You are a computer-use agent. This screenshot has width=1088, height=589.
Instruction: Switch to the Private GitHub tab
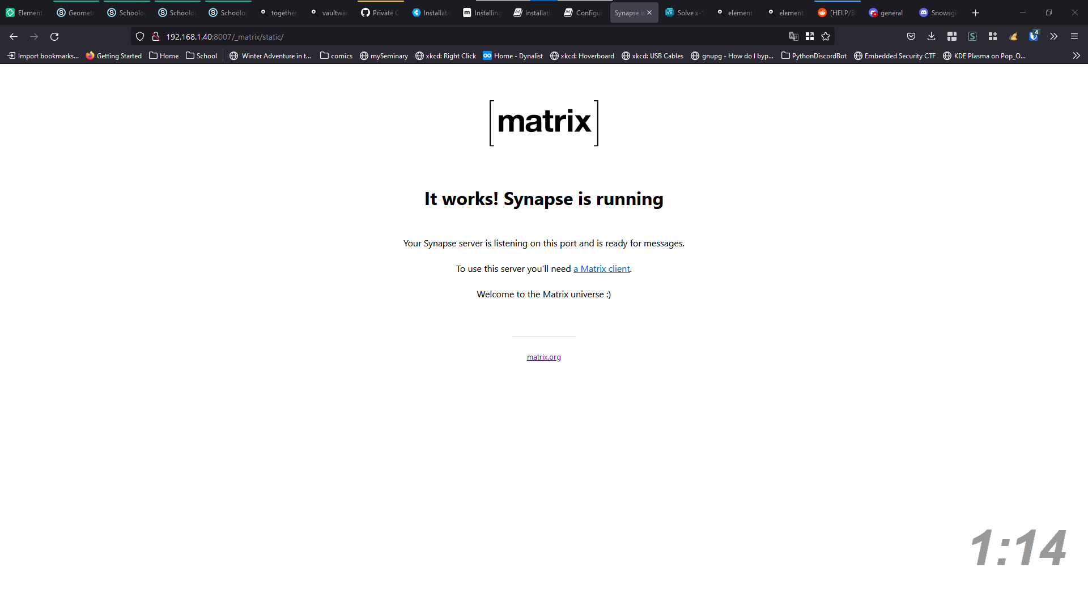380,13
